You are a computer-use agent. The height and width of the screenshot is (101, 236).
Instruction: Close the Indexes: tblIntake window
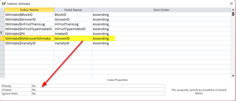point(231,4)
